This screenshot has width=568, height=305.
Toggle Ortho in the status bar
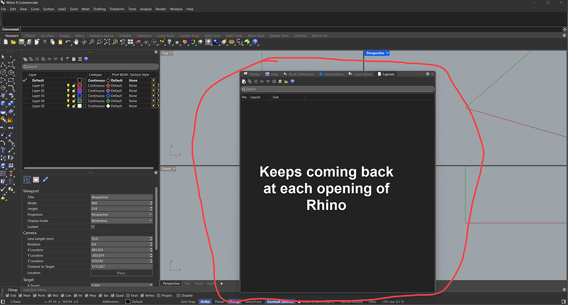pos(205,302)
